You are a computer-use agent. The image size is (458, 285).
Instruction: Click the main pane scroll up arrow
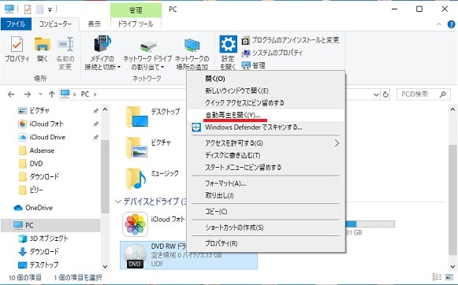click(x=452, y=109)
